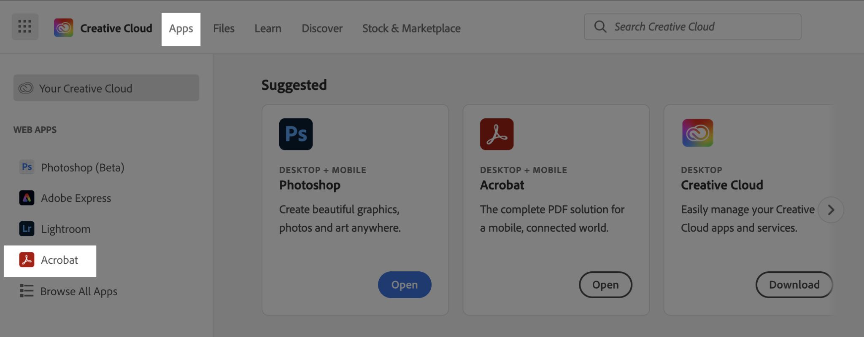Focus the Search Creative Cloud field

[700, 27]
